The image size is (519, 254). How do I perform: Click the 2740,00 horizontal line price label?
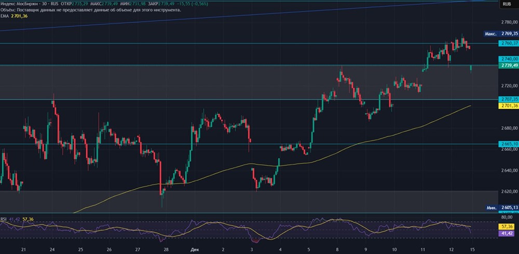coord(509,59)
